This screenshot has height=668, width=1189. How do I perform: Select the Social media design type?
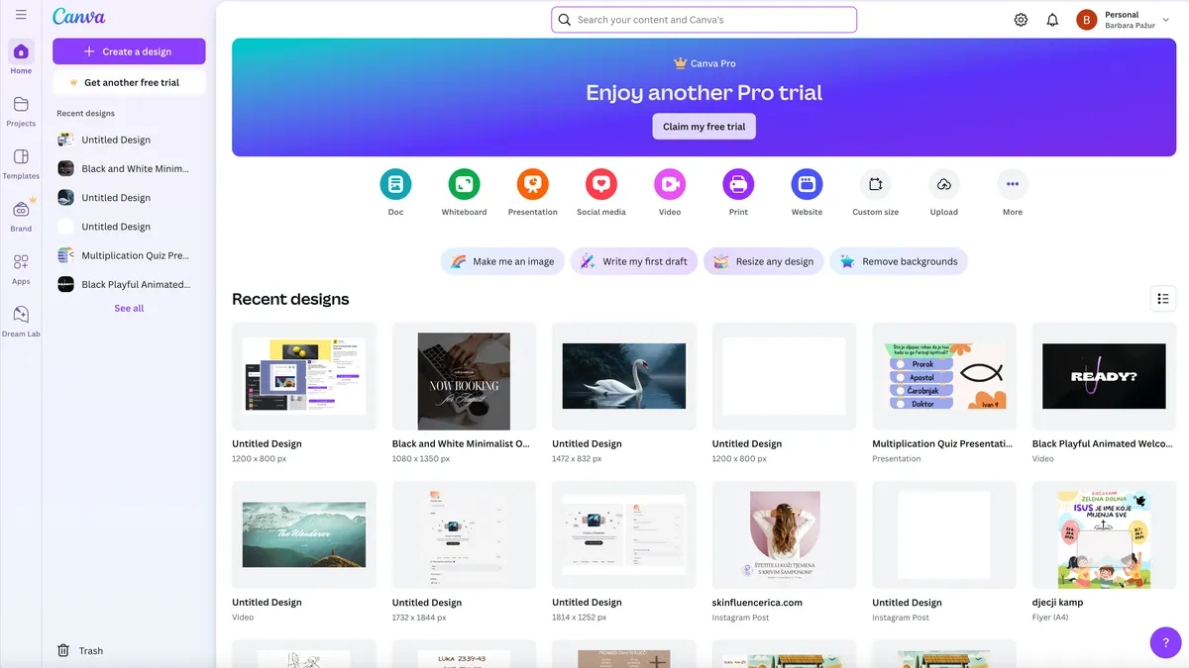tap(600, 183)
